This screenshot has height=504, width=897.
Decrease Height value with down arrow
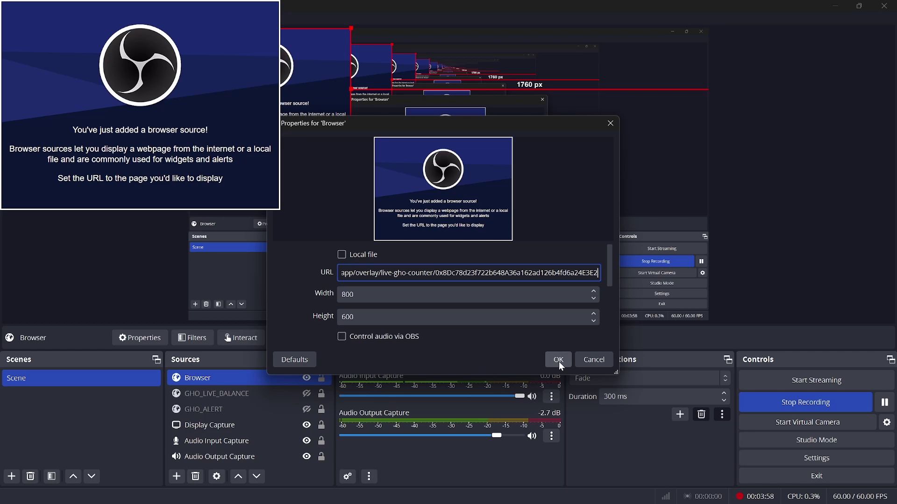593,321
